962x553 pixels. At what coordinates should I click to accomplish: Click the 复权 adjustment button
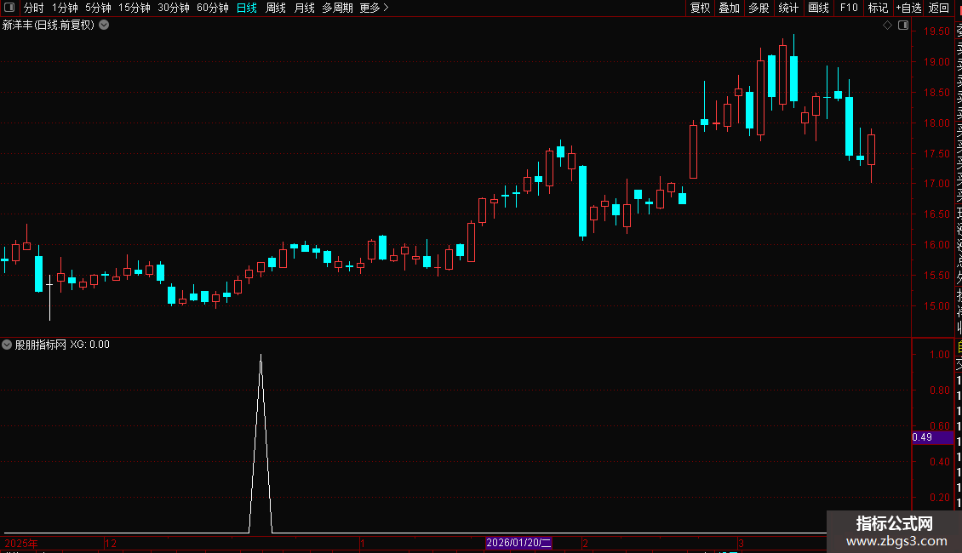click(700, 8)
